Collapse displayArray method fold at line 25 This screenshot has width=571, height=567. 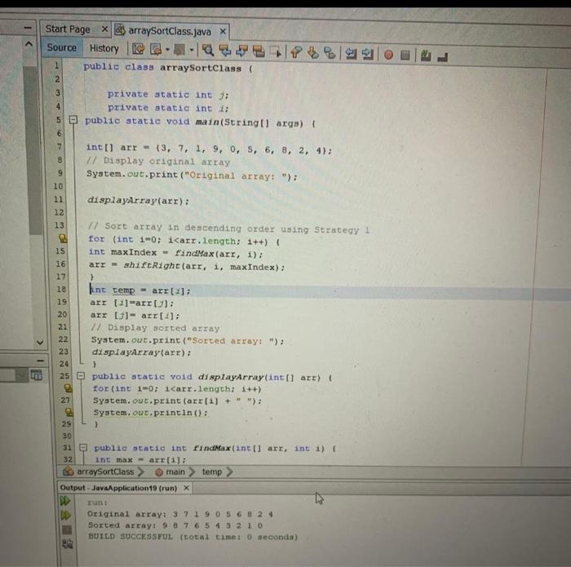pyautogui.click(x=81, y=375)
